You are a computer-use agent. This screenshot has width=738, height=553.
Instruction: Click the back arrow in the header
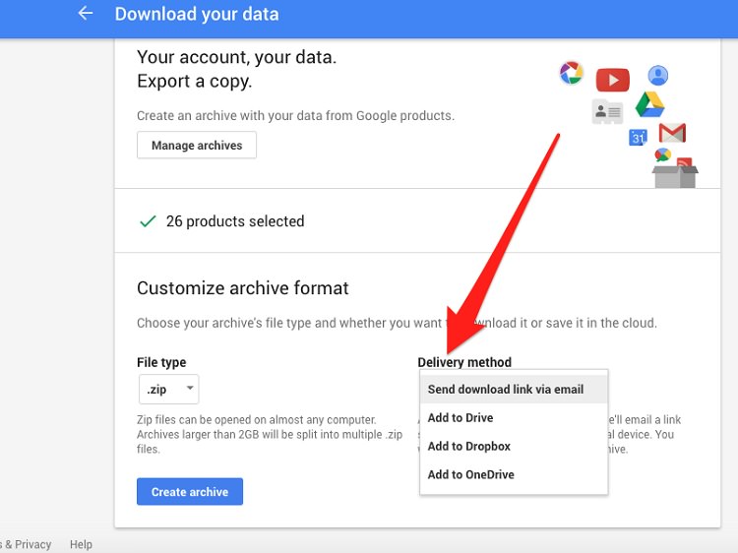coord(86,14)
